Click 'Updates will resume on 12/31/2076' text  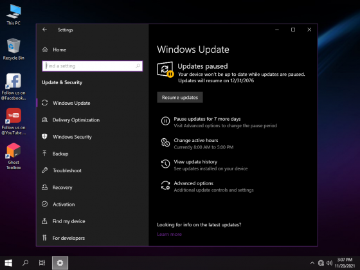tap(216, 80)
